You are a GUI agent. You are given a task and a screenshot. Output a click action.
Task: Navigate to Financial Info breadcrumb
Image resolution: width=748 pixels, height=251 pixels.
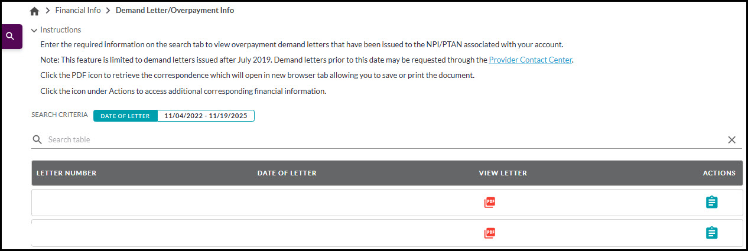tap(78, 11)
